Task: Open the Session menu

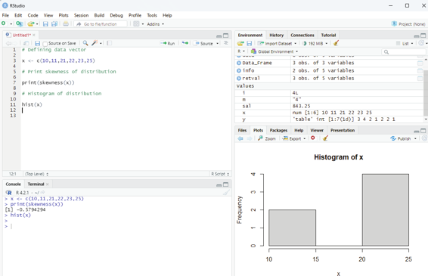Action: pyautogui.click(x=82, y=15)
